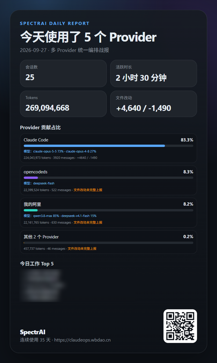Image resolution: width=217 pixels, height=363 pixels.
Task: Click the QR code image
Action: (180, 326)
